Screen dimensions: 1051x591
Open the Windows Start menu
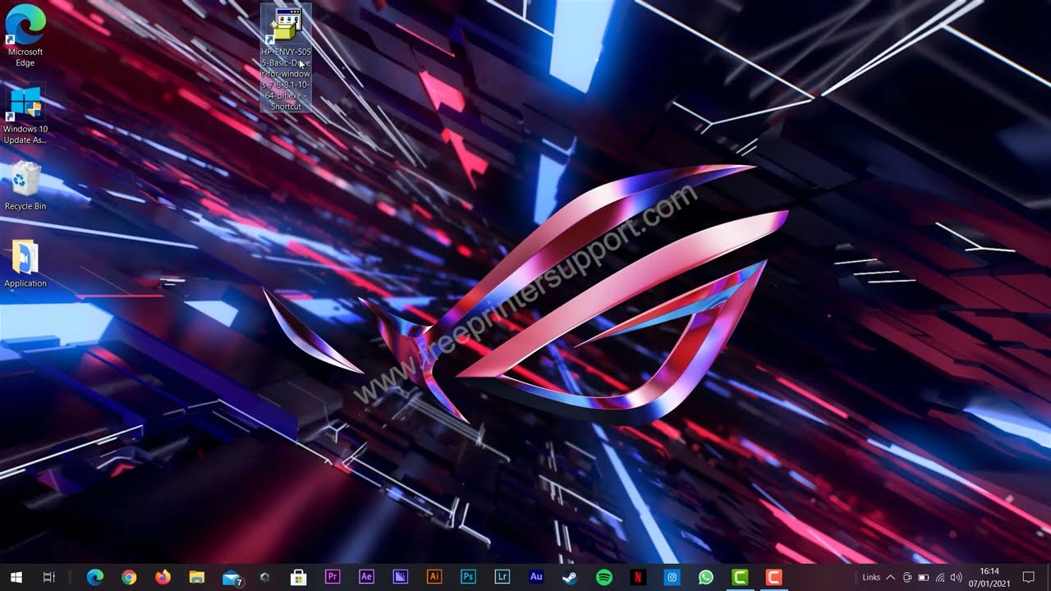pos(16,577)
